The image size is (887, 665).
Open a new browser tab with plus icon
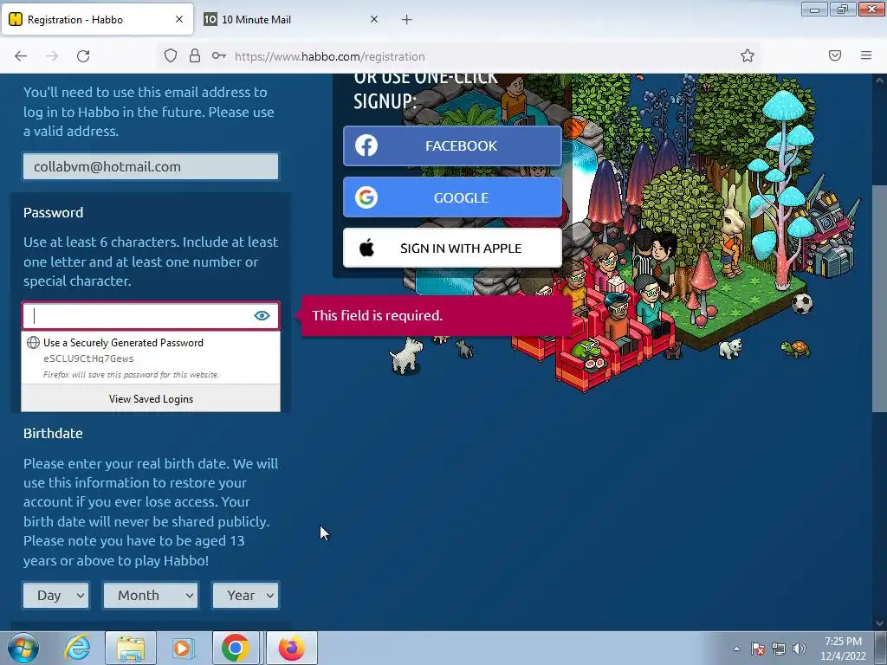pos(407,20)
